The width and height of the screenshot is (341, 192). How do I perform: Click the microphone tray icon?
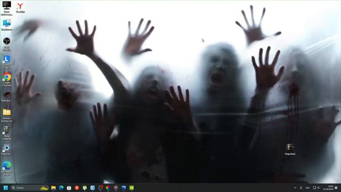pos(301,188)
